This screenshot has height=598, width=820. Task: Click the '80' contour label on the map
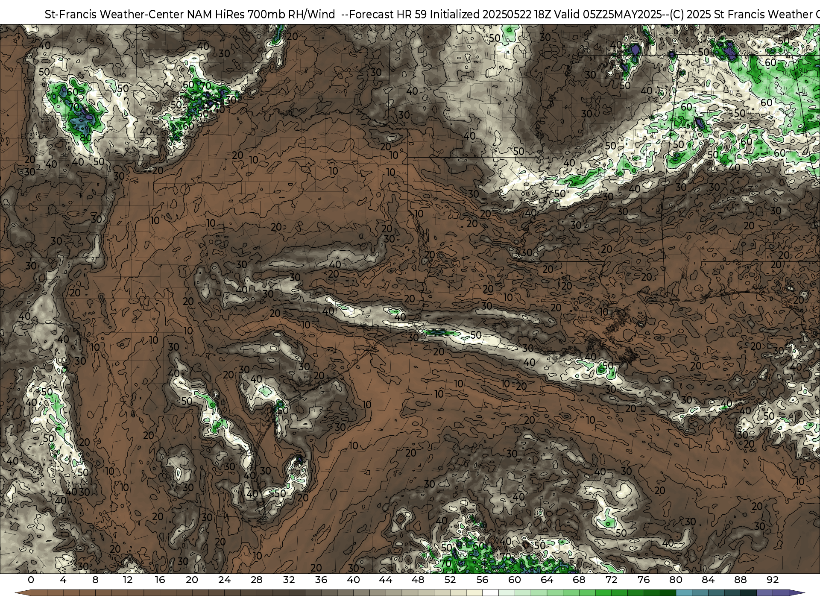[x=86, y=138]
